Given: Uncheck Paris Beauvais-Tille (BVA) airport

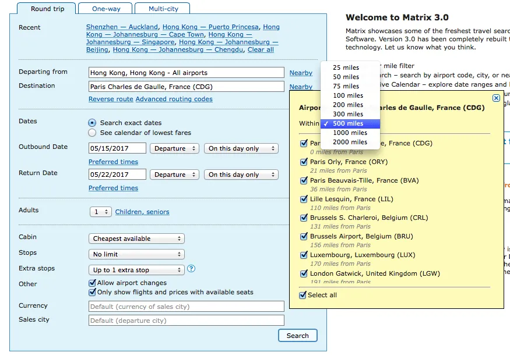Looking at the screenshot, I should tap(304, 180).
